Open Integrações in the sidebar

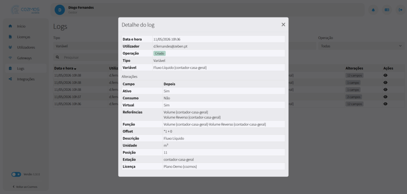click(x=26, y=79)
